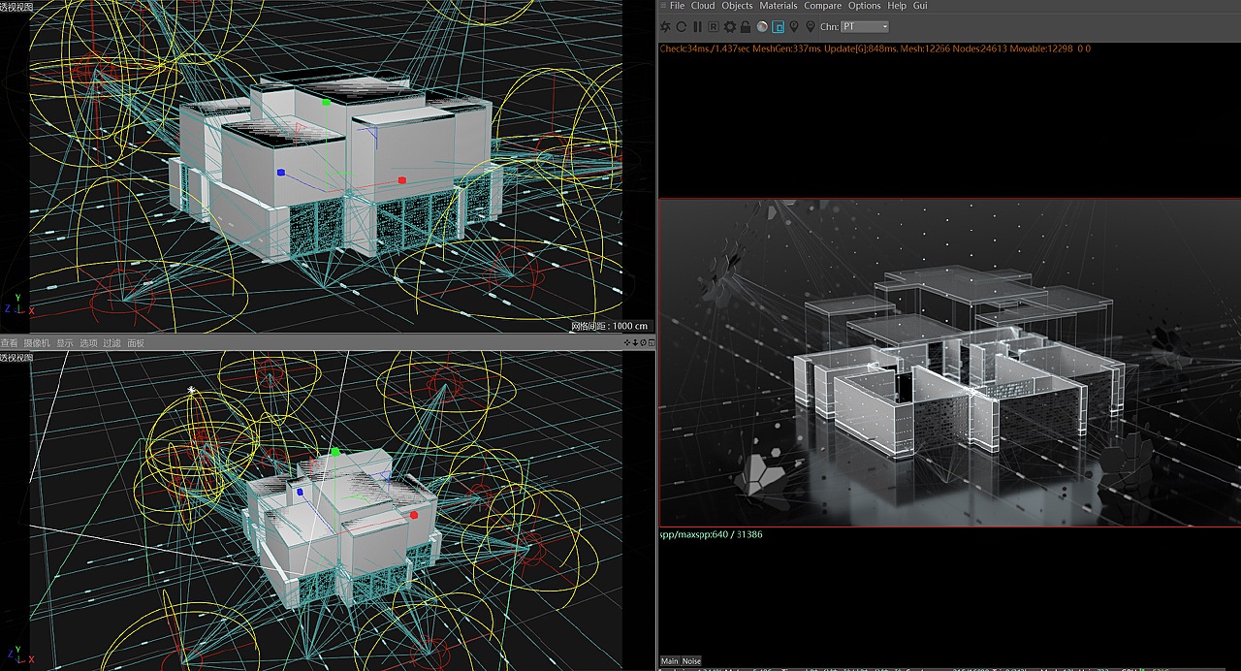The height and width of the screenshot is (671, 1241).
Task: Open the 面板 panel menu
Action: [136, 343]
